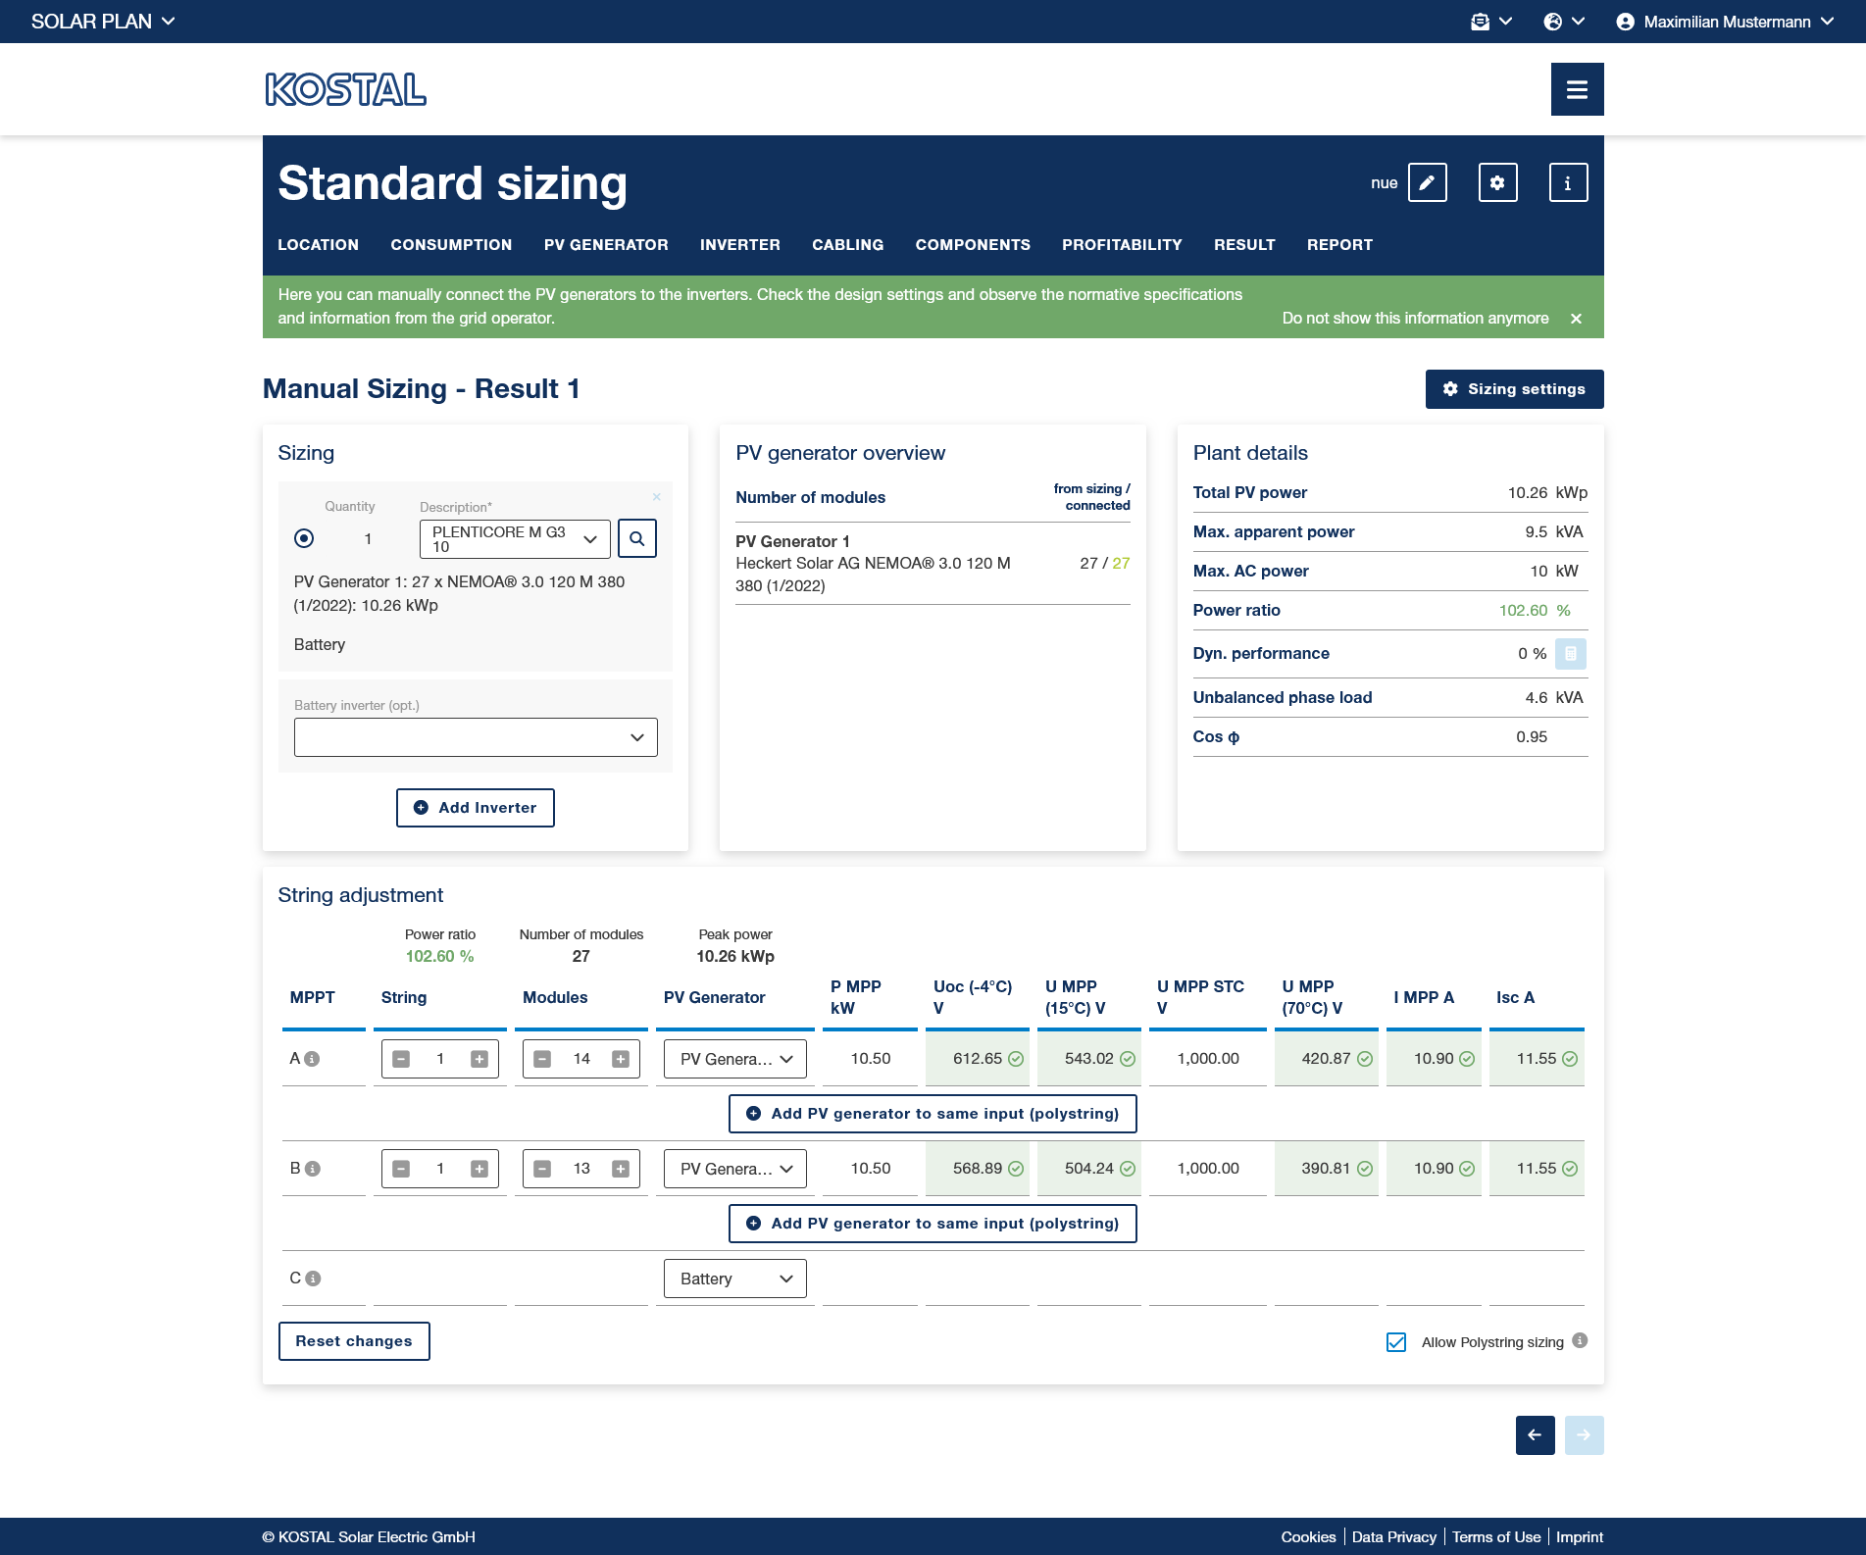Switch to PV GENERATOR tab
Viewport: 1866px width, 1555px height.
coord(606,245)
